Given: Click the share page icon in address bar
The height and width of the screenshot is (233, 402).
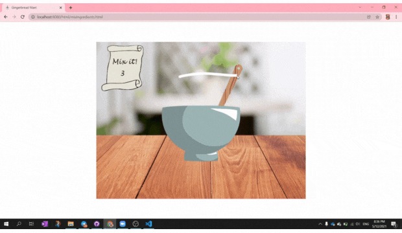Looking at the screenshot, I should (369, 17).
